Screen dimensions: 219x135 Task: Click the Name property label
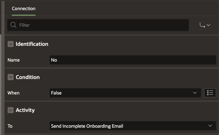pos(14,60)
